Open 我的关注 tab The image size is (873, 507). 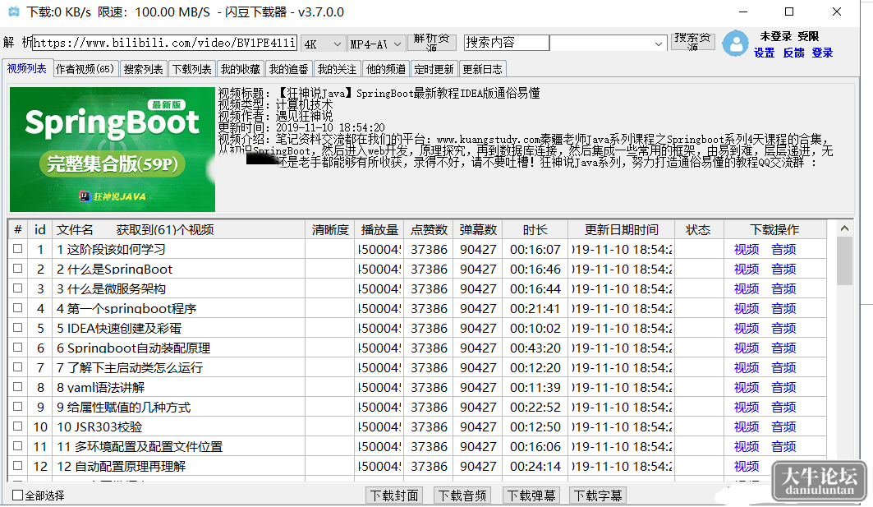pos(337,69)
